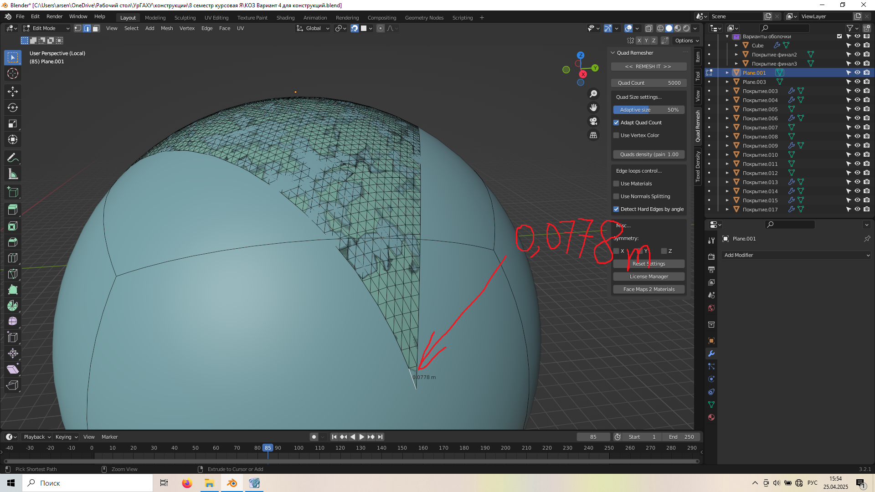Open the License Manager button
Image resolution: width=875 pixels, height=492 pixels.
pos(649,277)
